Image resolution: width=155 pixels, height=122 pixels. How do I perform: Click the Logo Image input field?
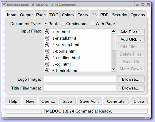point(80,79)
